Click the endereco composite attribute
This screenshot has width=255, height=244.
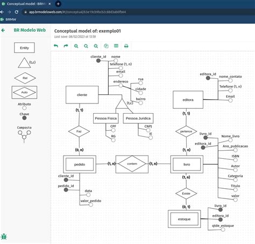[121, 85]
